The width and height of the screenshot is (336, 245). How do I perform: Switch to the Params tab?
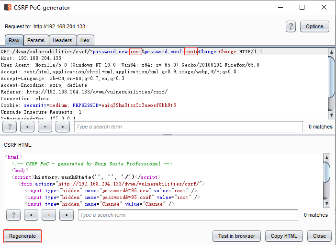click(x=36, y=40)
